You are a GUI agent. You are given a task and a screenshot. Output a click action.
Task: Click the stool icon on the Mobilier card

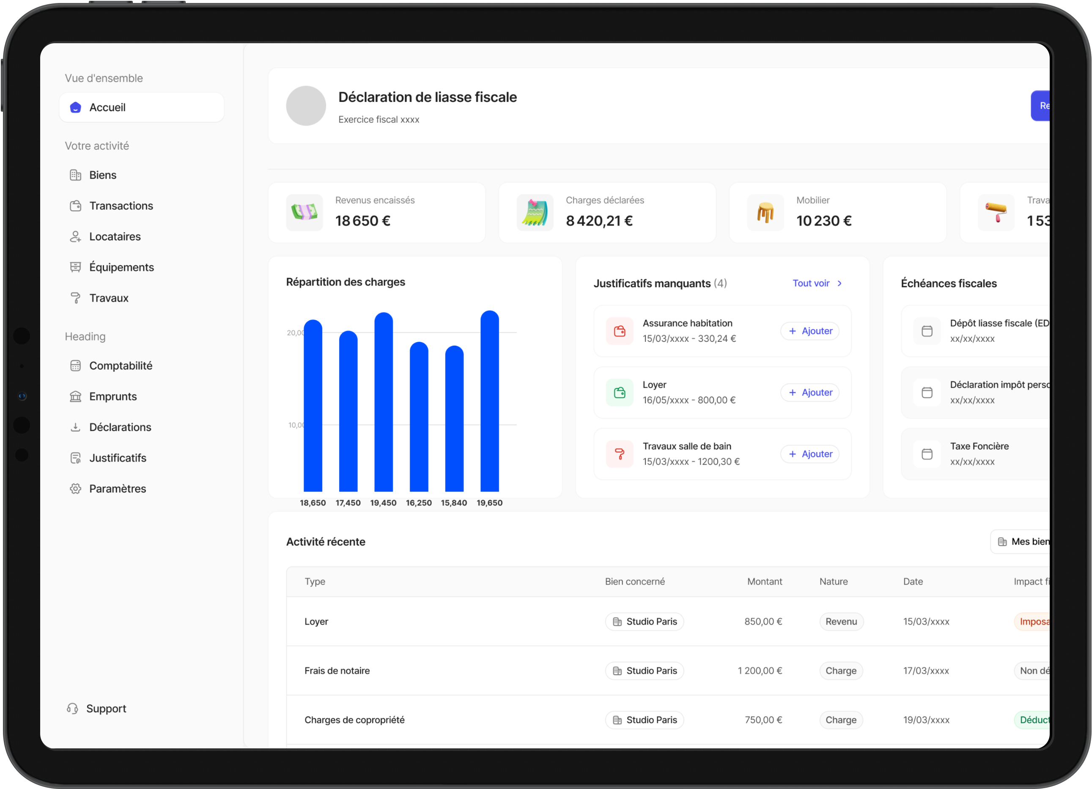(x=765, y=212)
